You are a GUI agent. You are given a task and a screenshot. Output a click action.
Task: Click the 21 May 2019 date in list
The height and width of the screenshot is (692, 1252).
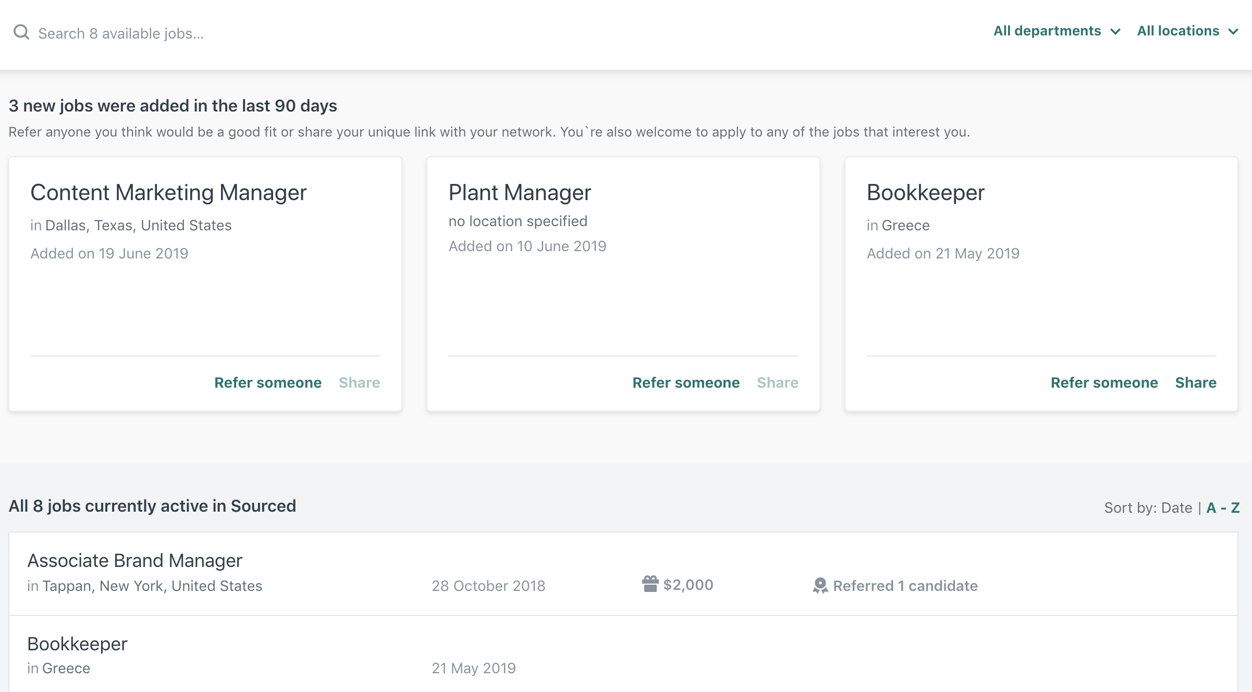tap(474, 668)
